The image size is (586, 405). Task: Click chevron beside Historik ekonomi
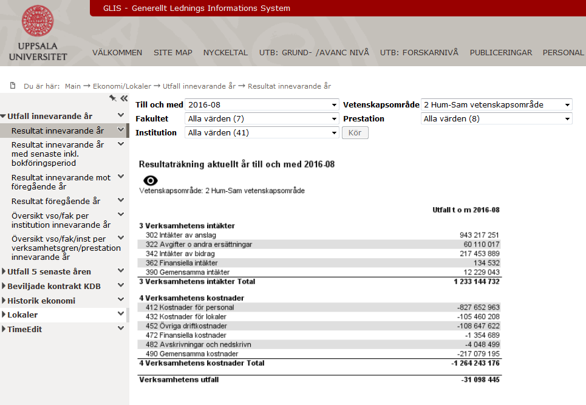pos(121,299)
